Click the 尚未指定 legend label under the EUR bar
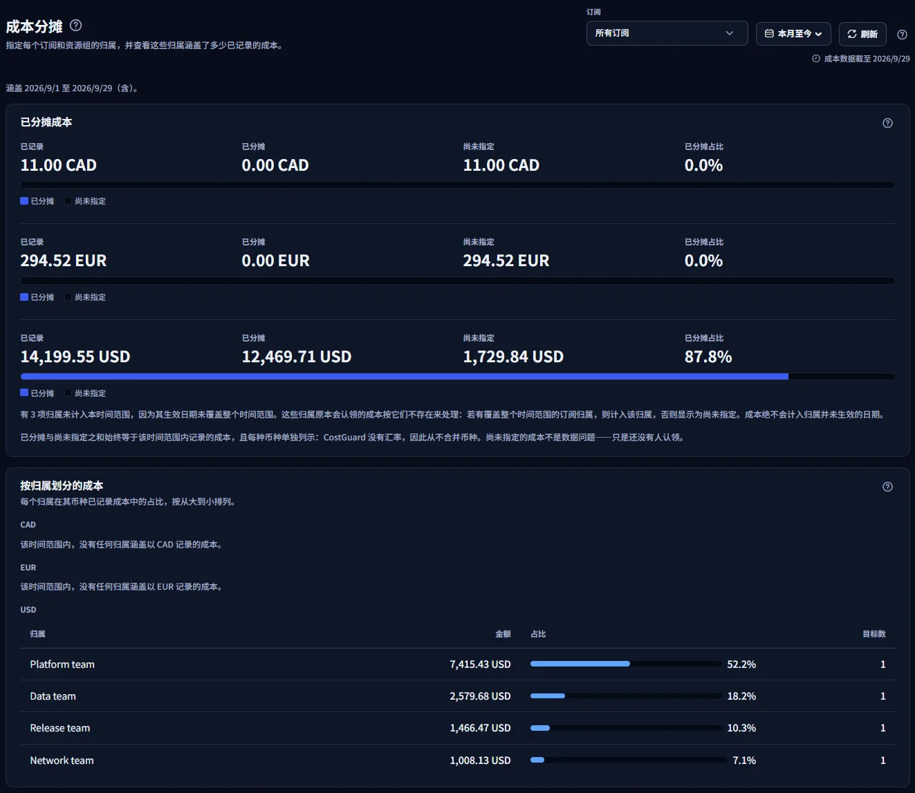 tap(90, 297)
